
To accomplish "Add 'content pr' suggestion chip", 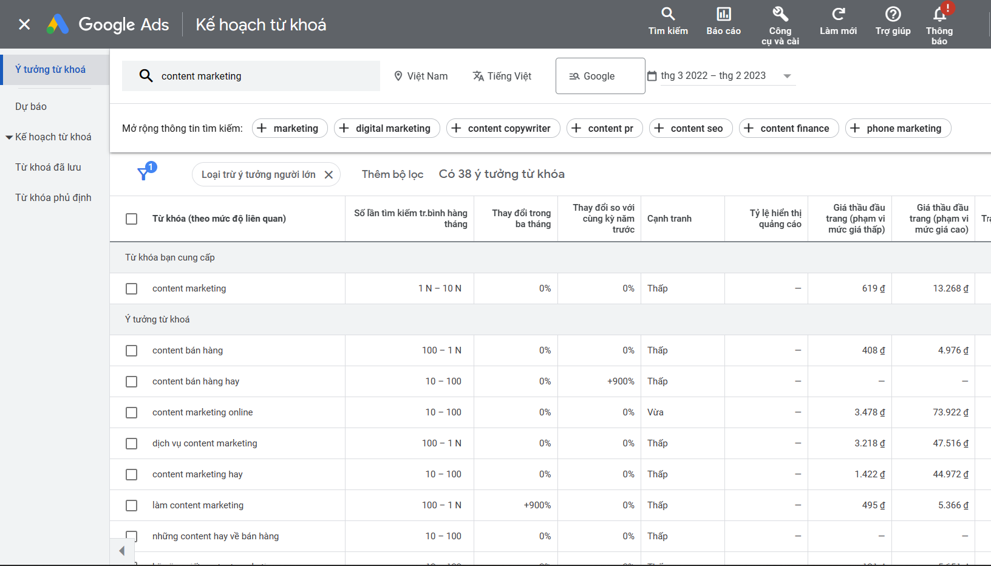I will point(604,128).
